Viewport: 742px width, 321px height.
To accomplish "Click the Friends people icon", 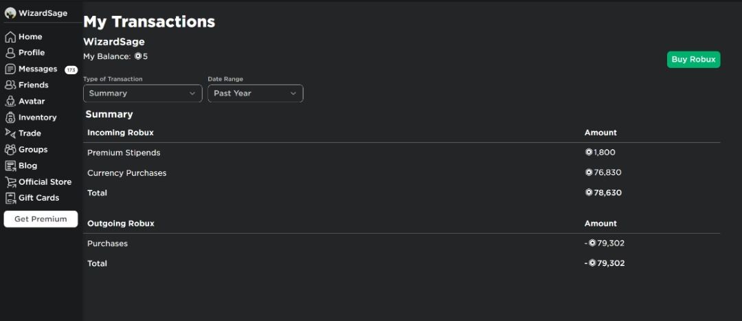I will 10,85.
